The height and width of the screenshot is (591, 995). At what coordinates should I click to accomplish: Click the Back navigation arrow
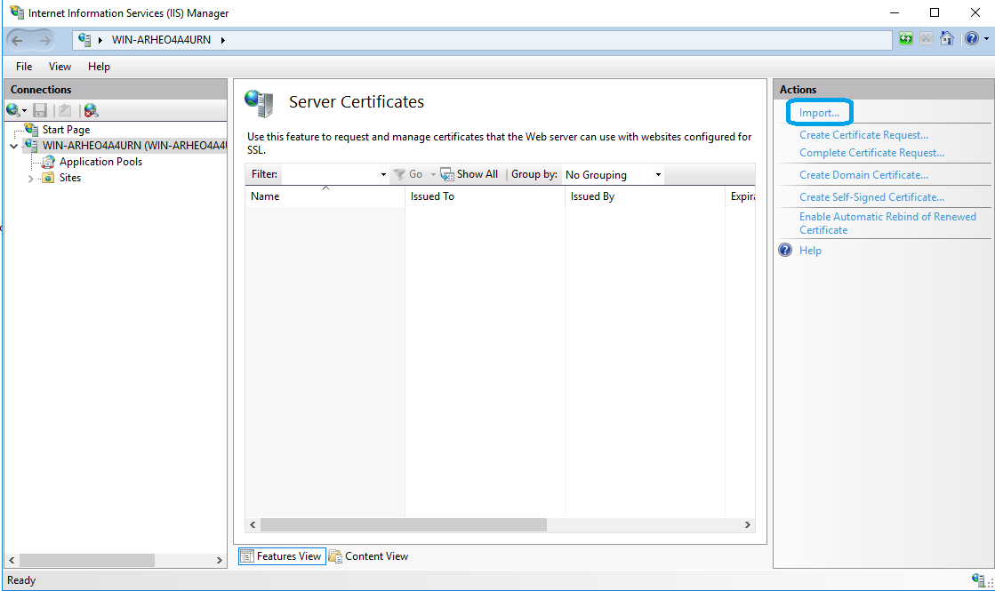coord(18,40)
